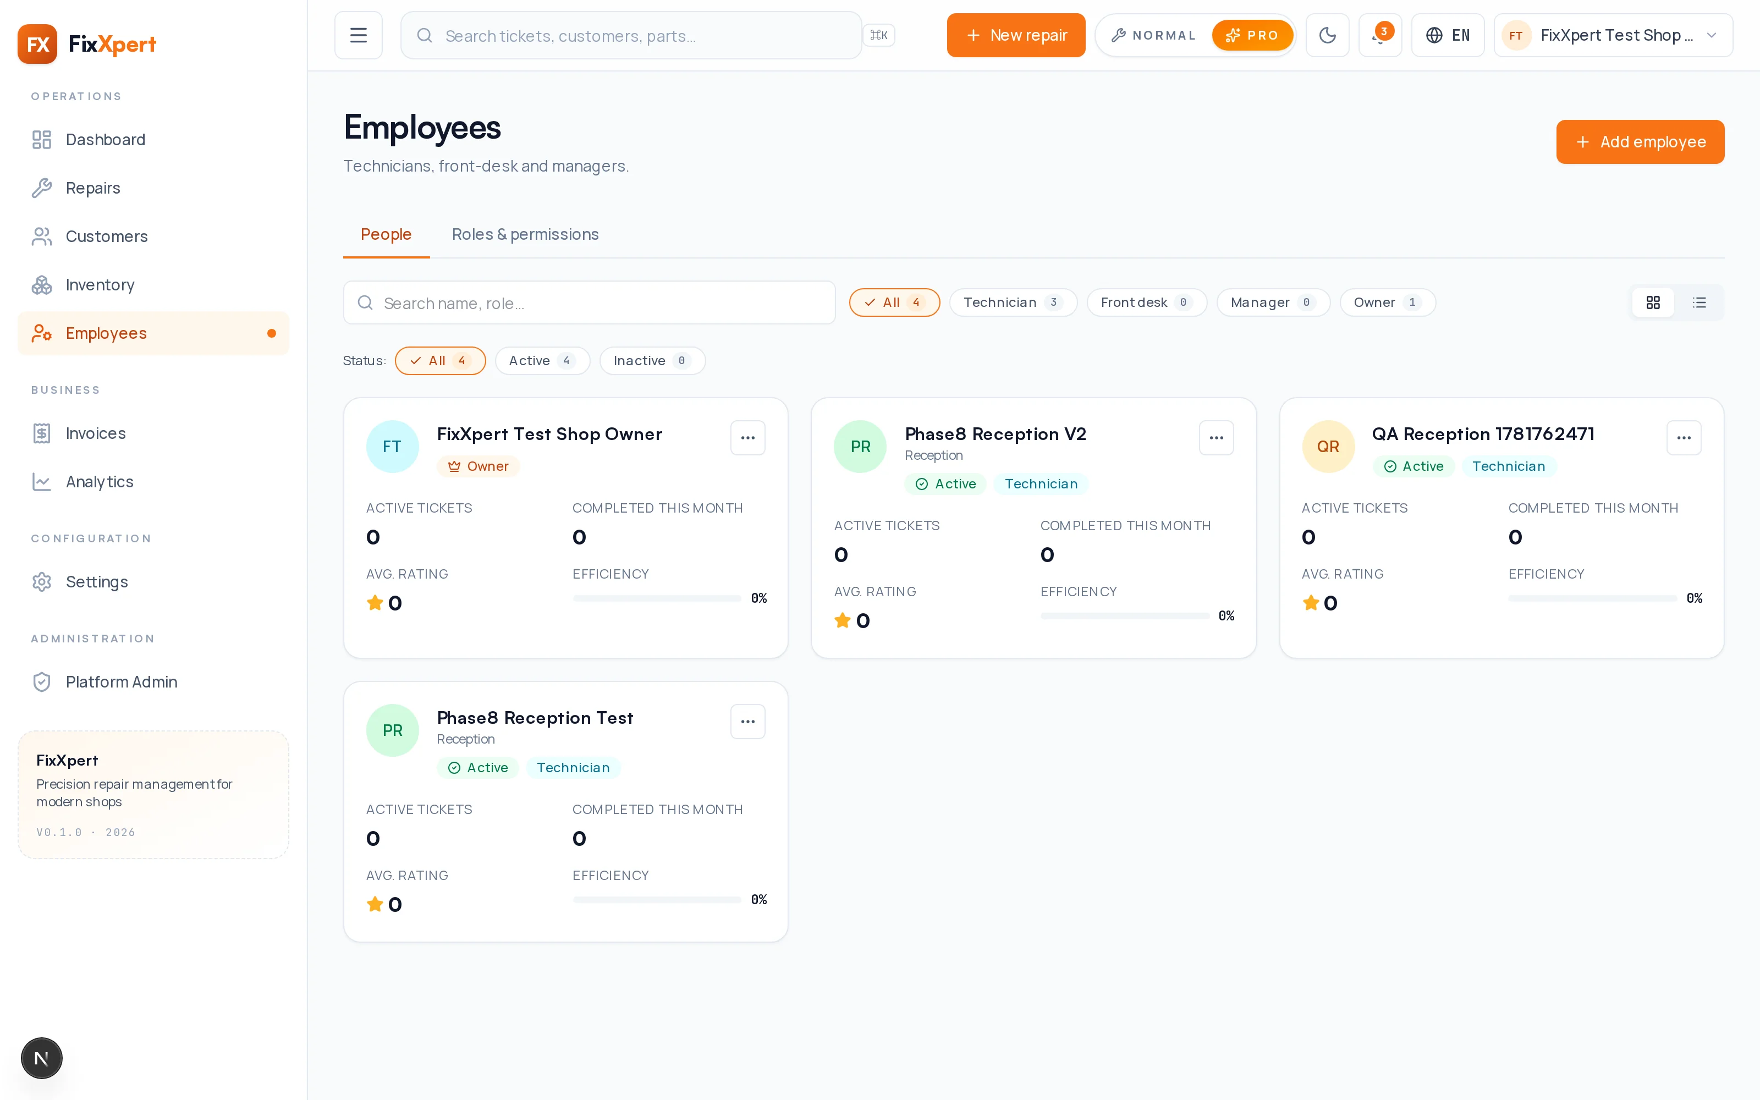Go to Analytics page
This screenshot has height=1100, width=1760.
(153, 482)
